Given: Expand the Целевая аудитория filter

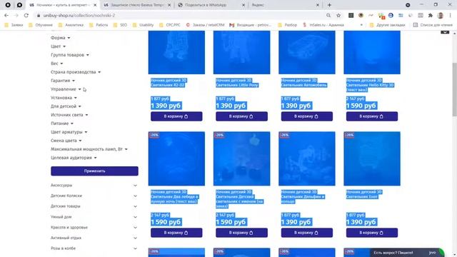Looking at the screenshot, I should click(74, 158).
